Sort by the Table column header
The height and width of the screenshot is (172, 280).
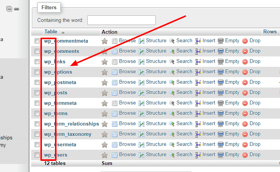tap(51, 32)
